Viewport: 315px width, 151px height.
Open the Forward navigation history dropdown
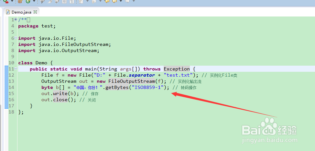pos(134,1)
